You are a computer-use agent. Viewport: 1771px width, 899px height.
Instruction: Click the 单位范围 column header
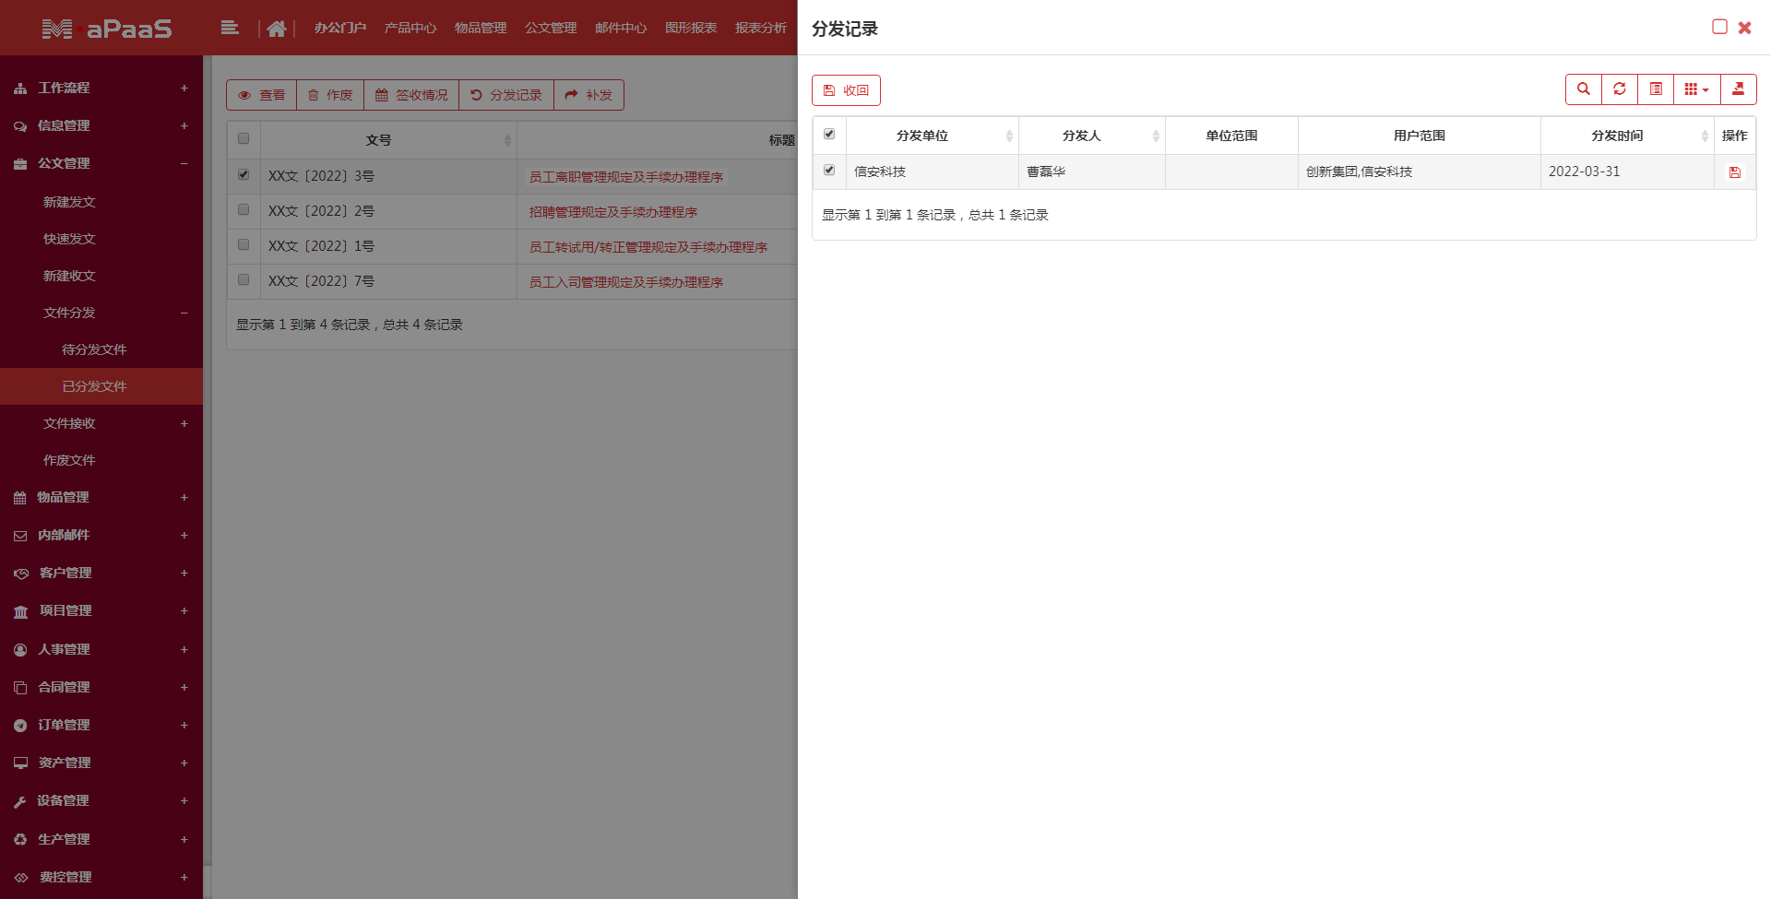coord(1231,136)
